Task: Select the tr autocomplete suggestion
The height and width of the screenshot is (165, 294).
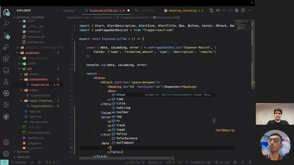Action: point(163,121)
